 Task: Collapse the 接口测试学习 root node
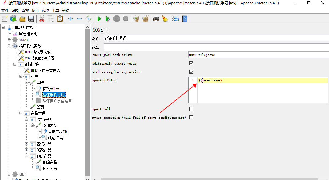3,28
